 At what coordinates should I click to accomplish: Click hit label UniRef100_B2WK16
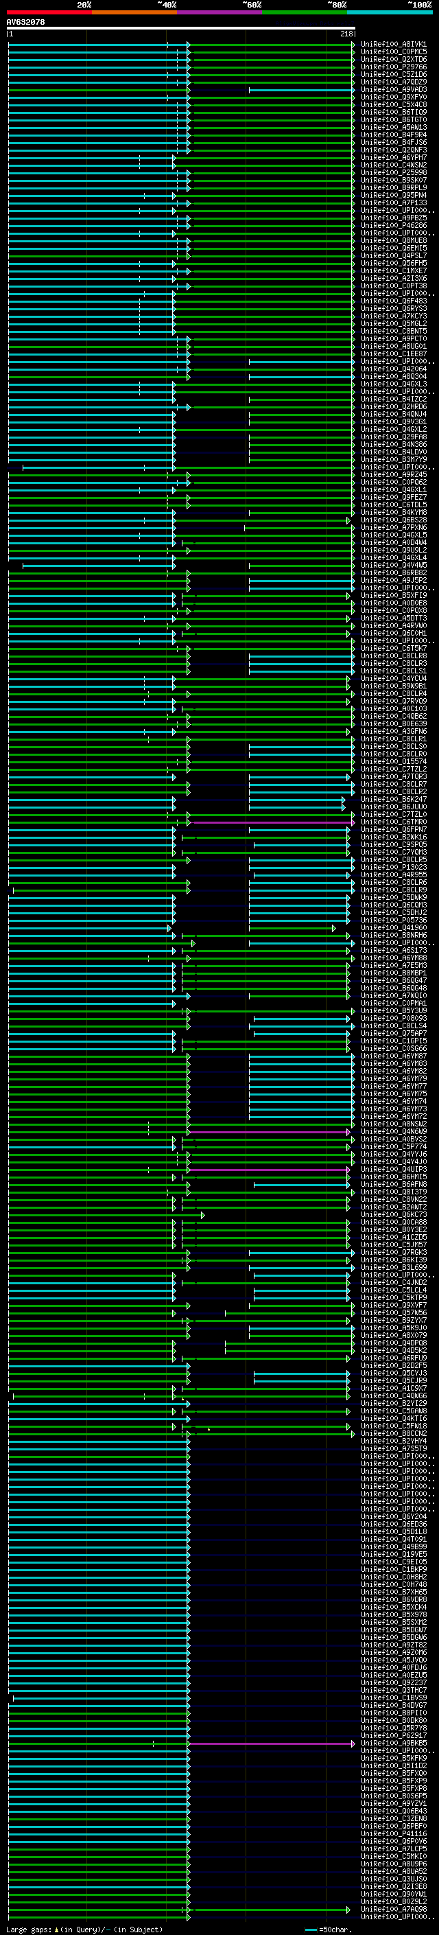[x=394, y=837]
